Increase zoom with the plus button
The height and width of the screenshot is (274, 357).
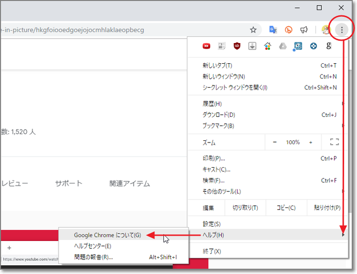pyautogui.click(x=311, y=142)
